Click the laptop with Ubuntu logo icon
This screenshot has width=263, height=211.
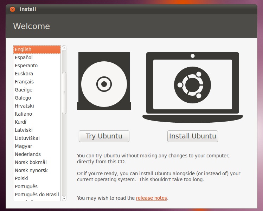coord(193,87)
